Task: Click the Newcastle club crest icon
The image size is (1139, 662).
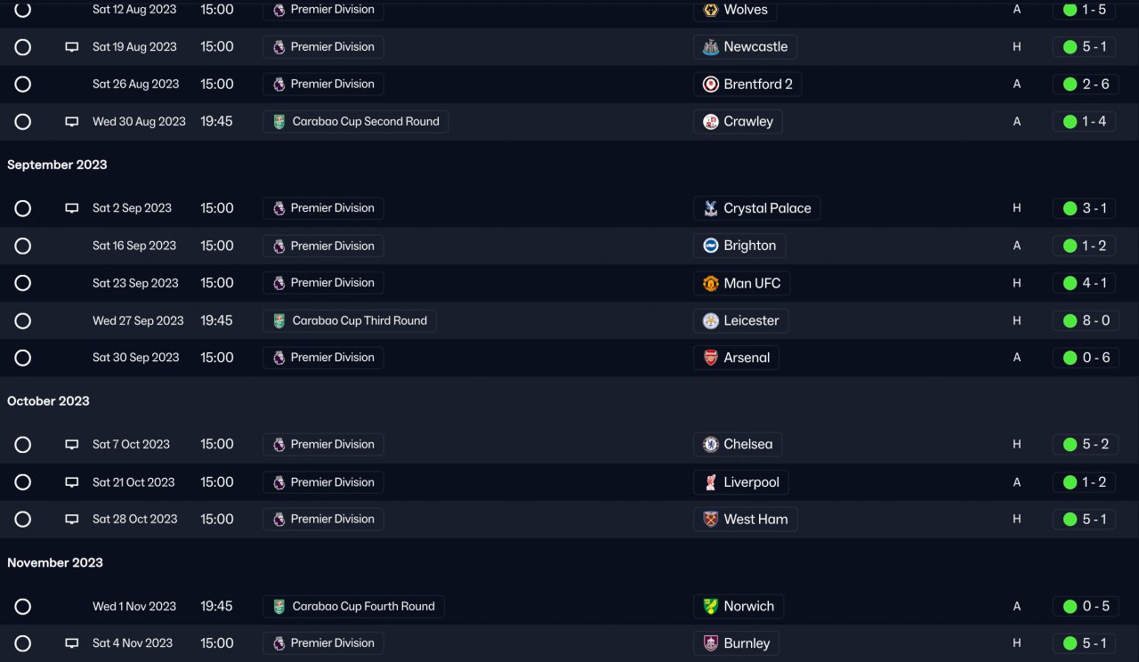Action: [x=710, y=47]
